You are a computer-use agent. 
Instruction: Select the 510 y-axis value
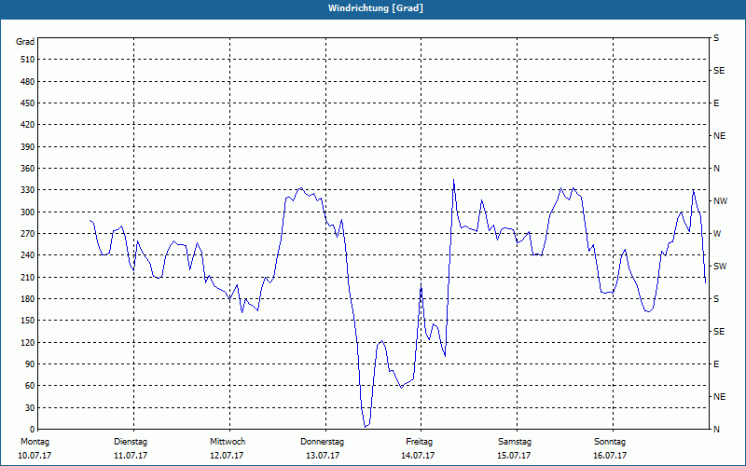pyautogui.click(x=28, y=60)
